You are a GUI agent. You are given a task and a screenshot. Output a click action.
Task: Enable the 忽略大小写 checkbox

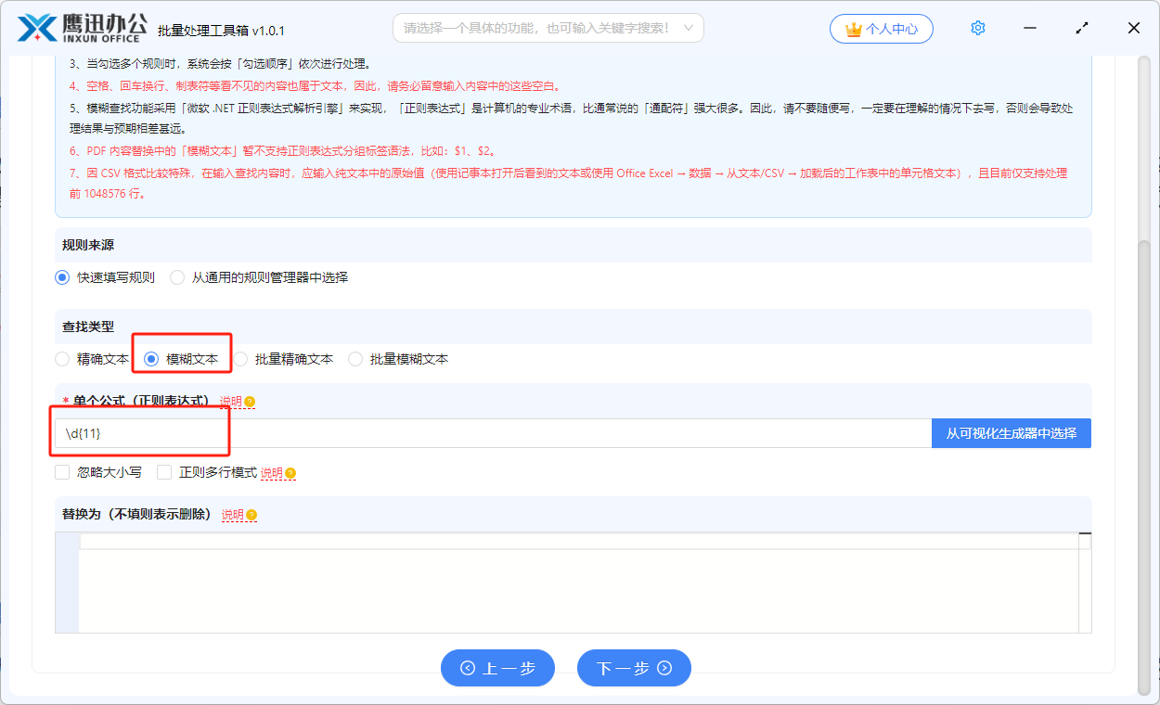click(x=62, y=472)
